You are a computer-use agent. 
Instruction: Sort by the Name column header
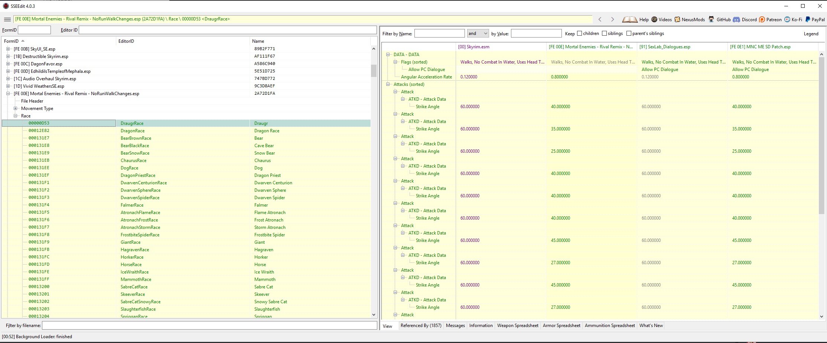click(310, 41)
